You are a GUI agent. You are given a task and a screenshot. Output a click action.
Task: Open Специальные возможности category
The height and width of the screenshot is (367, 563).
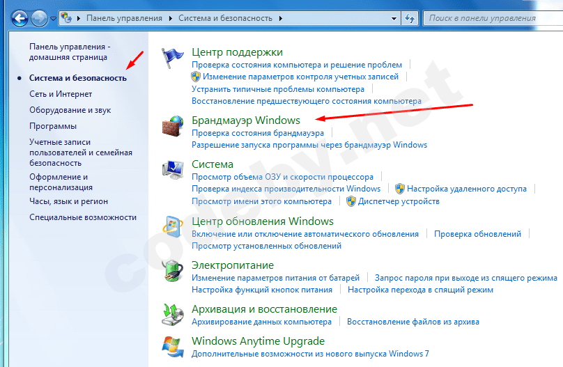click(83, 217)
